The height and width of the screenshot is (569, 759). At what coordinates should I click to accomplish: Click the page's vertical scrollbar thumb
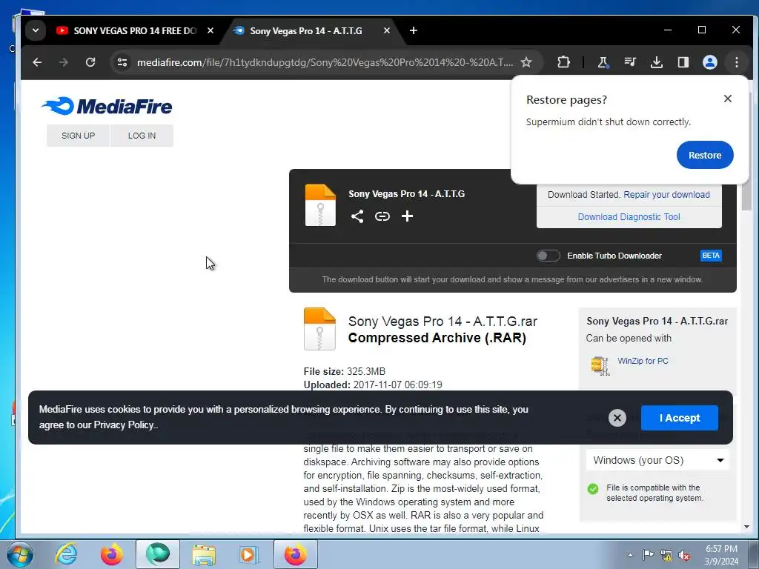pyautogui.click(x=746, y=153)
